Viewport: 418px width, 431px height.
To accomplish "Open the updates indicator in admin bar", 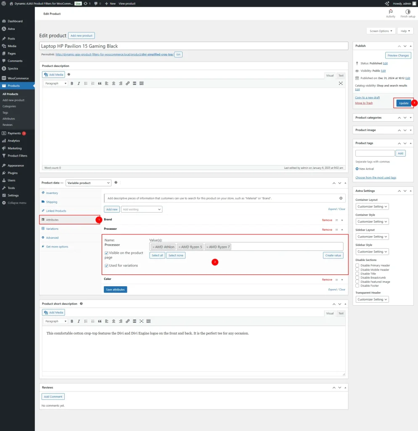I will click(x=87, y=3).
